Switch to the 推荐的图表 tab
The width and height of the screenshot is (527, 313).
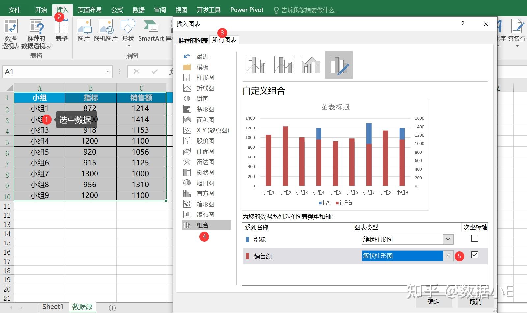point(193,40)
